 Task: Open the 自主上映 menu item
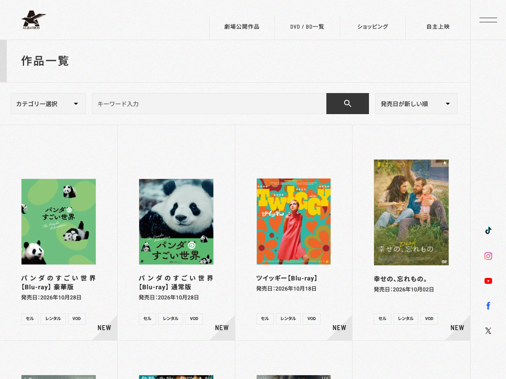[x=438, y=27]
